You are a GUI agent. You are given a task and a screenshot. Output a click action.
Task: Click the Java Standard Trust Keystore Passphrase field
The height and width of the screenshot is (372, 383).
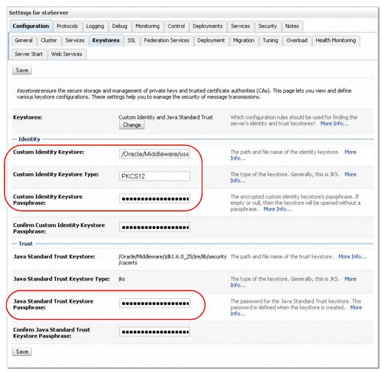[x=154, y=303]
